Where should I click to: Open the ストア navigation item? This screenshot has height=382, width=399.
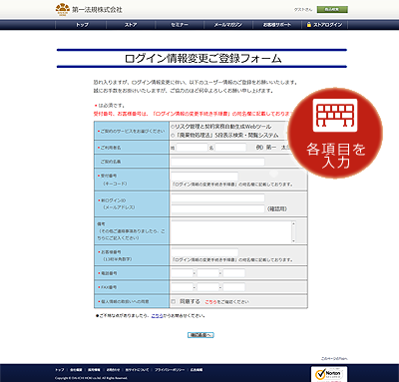click(131, 25)
